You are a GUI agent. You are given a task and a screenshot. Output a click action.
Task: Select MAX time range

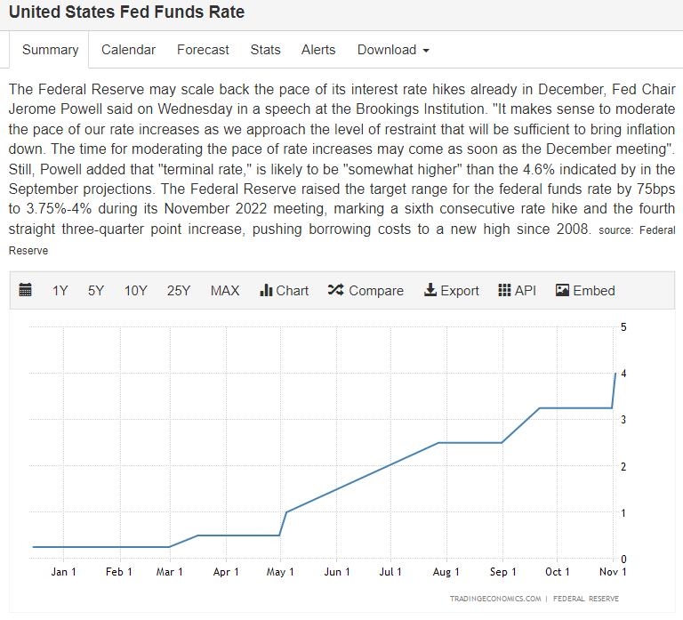[225, 290]
